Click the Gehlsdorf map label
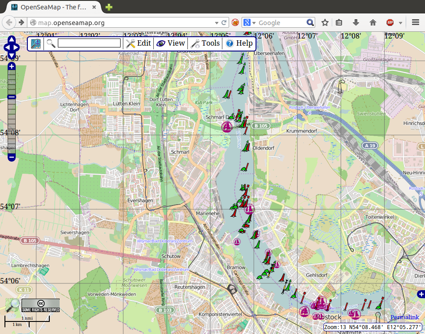 point(317,275)
